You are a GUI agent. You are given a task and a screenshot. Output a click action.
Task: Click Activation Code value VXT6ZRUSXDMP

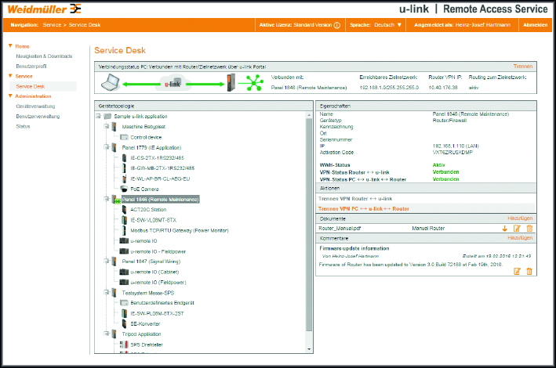point(452,153)
